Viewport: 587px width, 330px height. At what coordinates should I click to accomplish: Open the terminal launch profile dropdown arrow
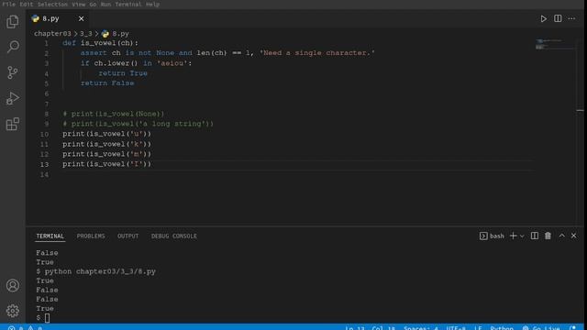pyautogui.click(x=522, y=236)
